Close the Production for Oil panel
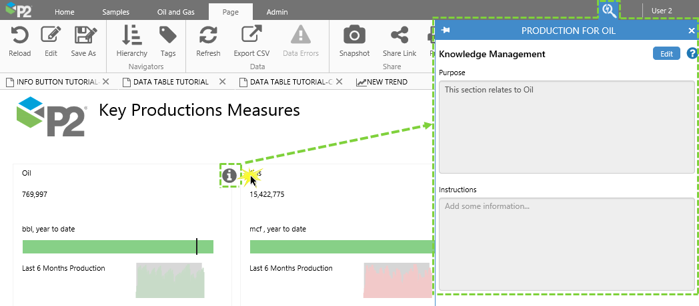The height and width of the screenshot is (306, 699). (692, 31)
